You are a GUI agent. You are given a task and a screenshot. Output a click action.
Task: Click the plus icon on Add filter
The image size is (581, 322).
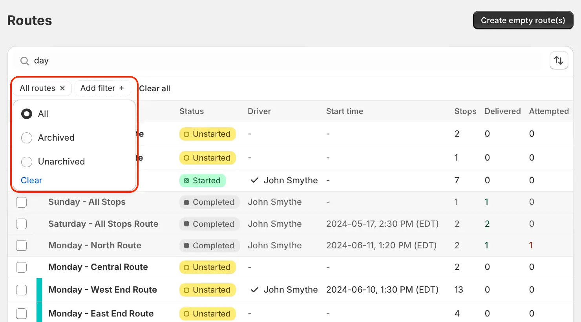[122, 88]
